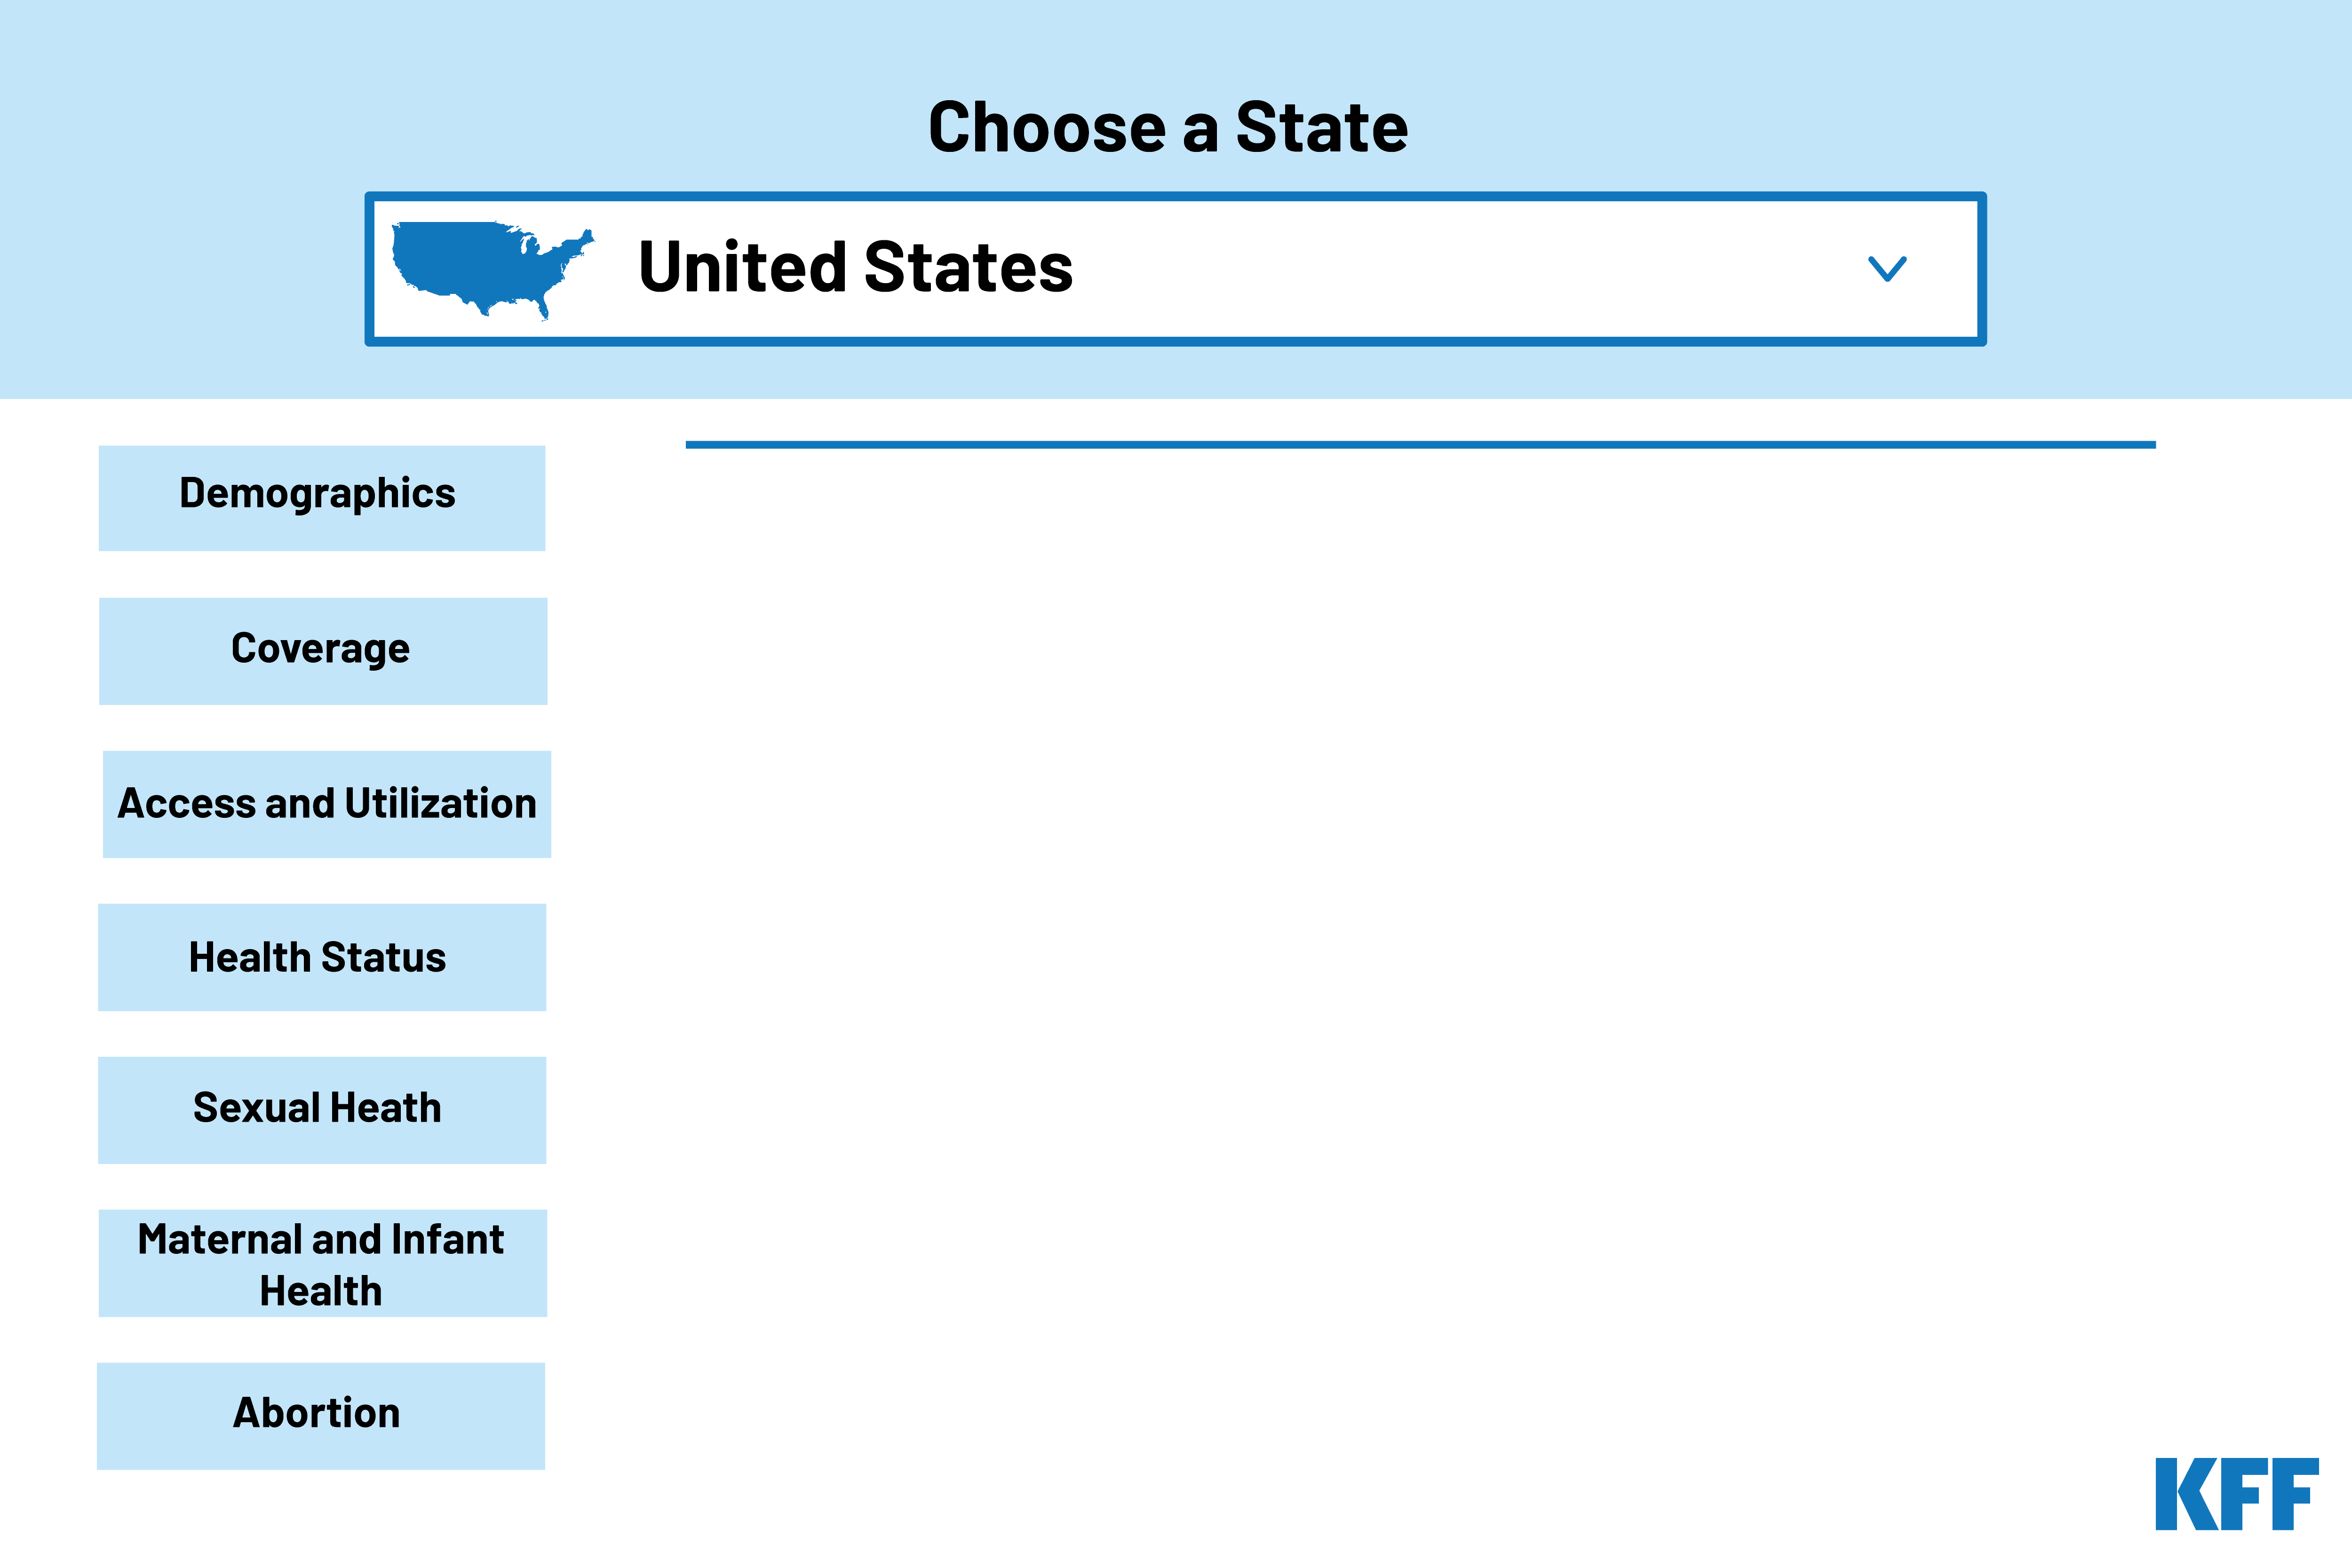
Task: Switch to the Coverage section
Action: point(322,650)
